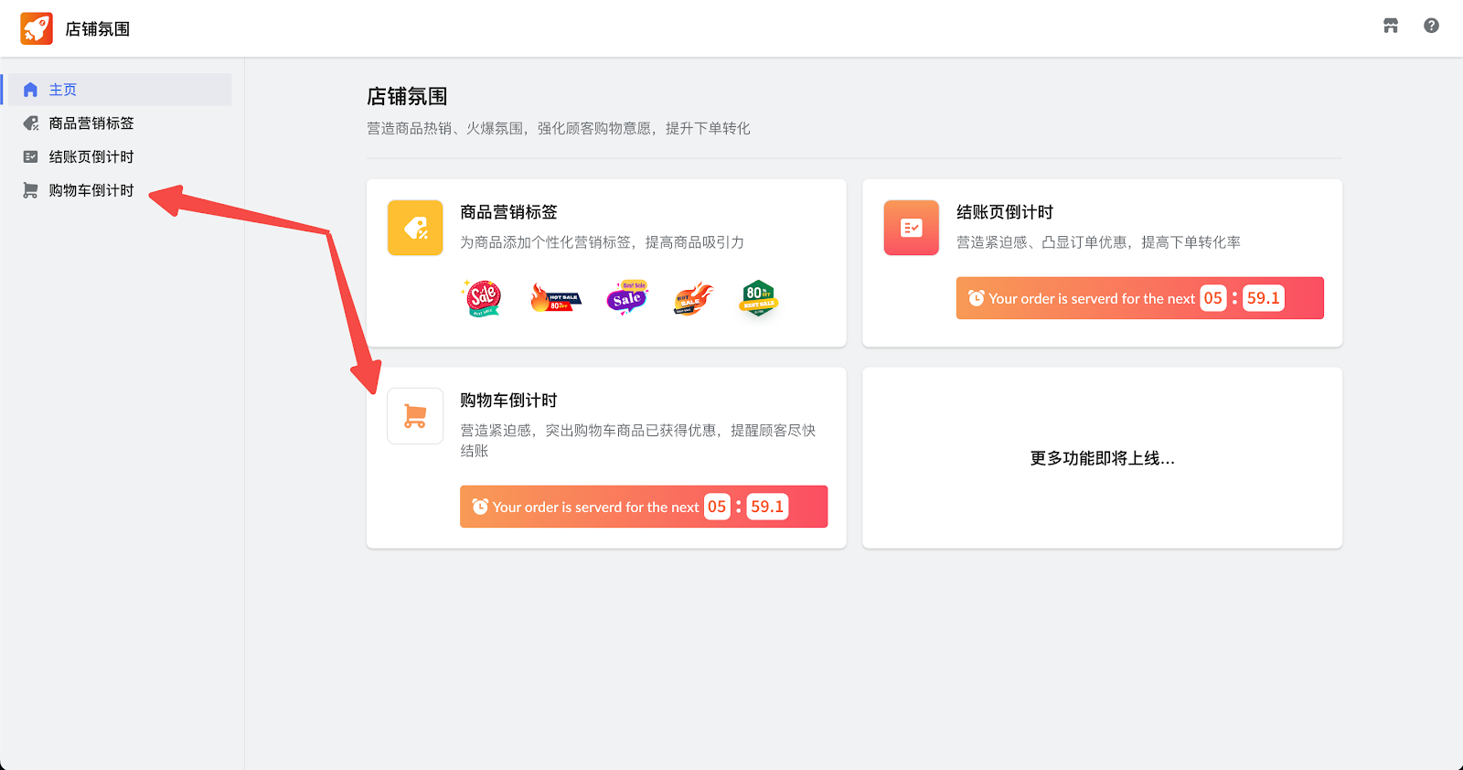Click the Hot Sale flame badge sticker
Screen dimensions: 1463x770
coord(555,298)
